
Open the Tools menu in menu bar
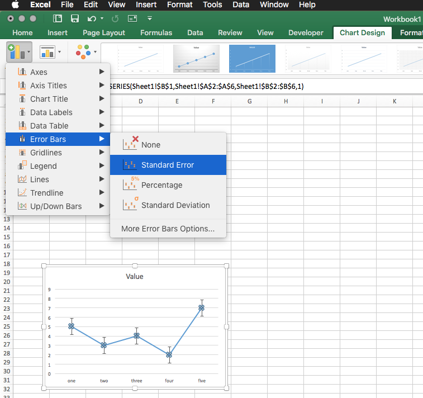click(212, 4)
